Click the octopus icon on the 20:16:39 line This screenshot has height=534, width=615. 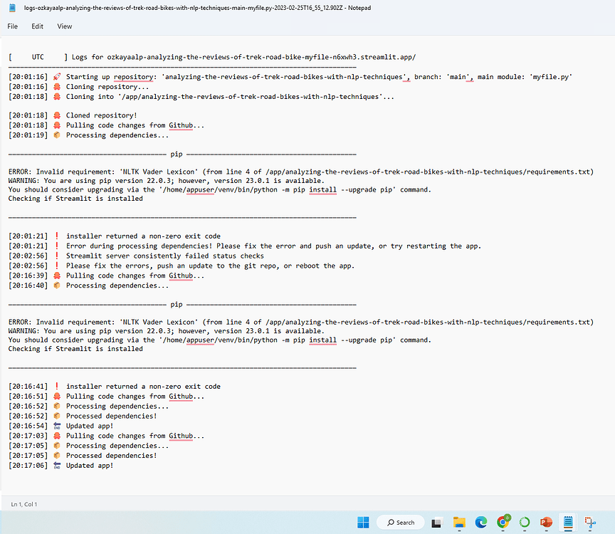(x=57, y=276)
